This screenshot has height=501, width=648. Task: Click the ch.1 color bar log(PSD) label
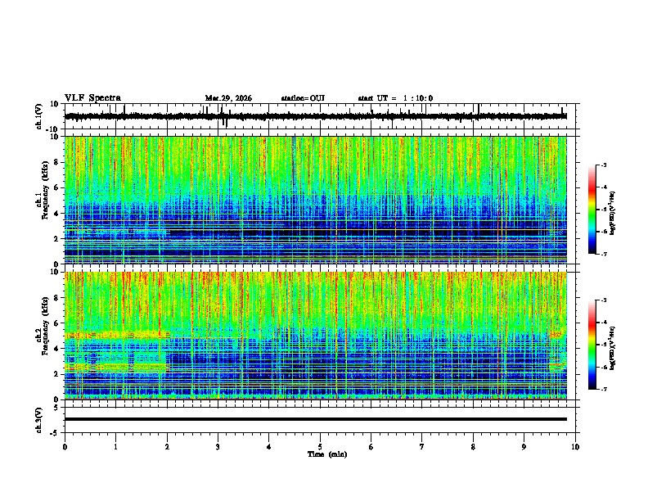point(613,214)
